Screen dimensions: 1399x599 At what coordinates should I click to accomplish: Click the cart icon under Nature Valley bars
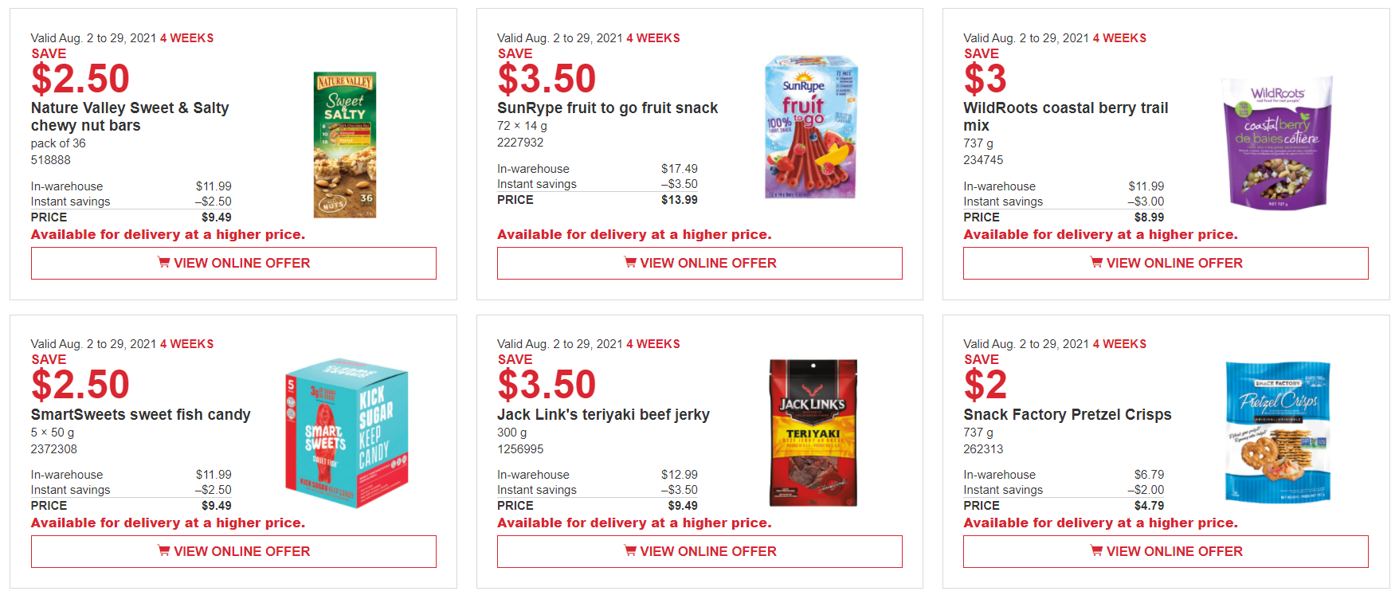coord(163,262)
